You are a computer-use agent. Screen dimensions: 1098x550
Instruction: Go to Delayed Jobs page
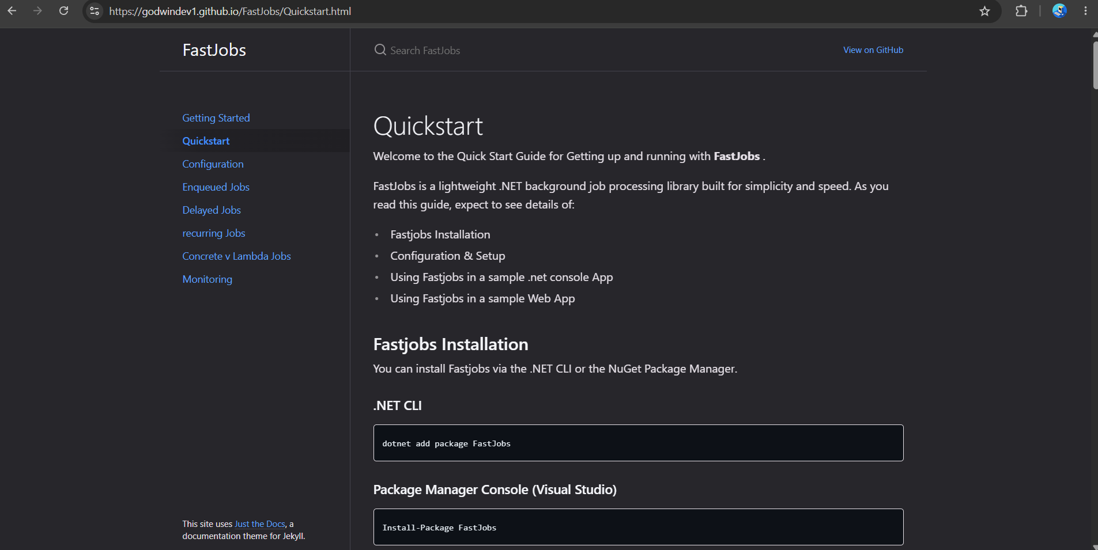click(212, 210)
